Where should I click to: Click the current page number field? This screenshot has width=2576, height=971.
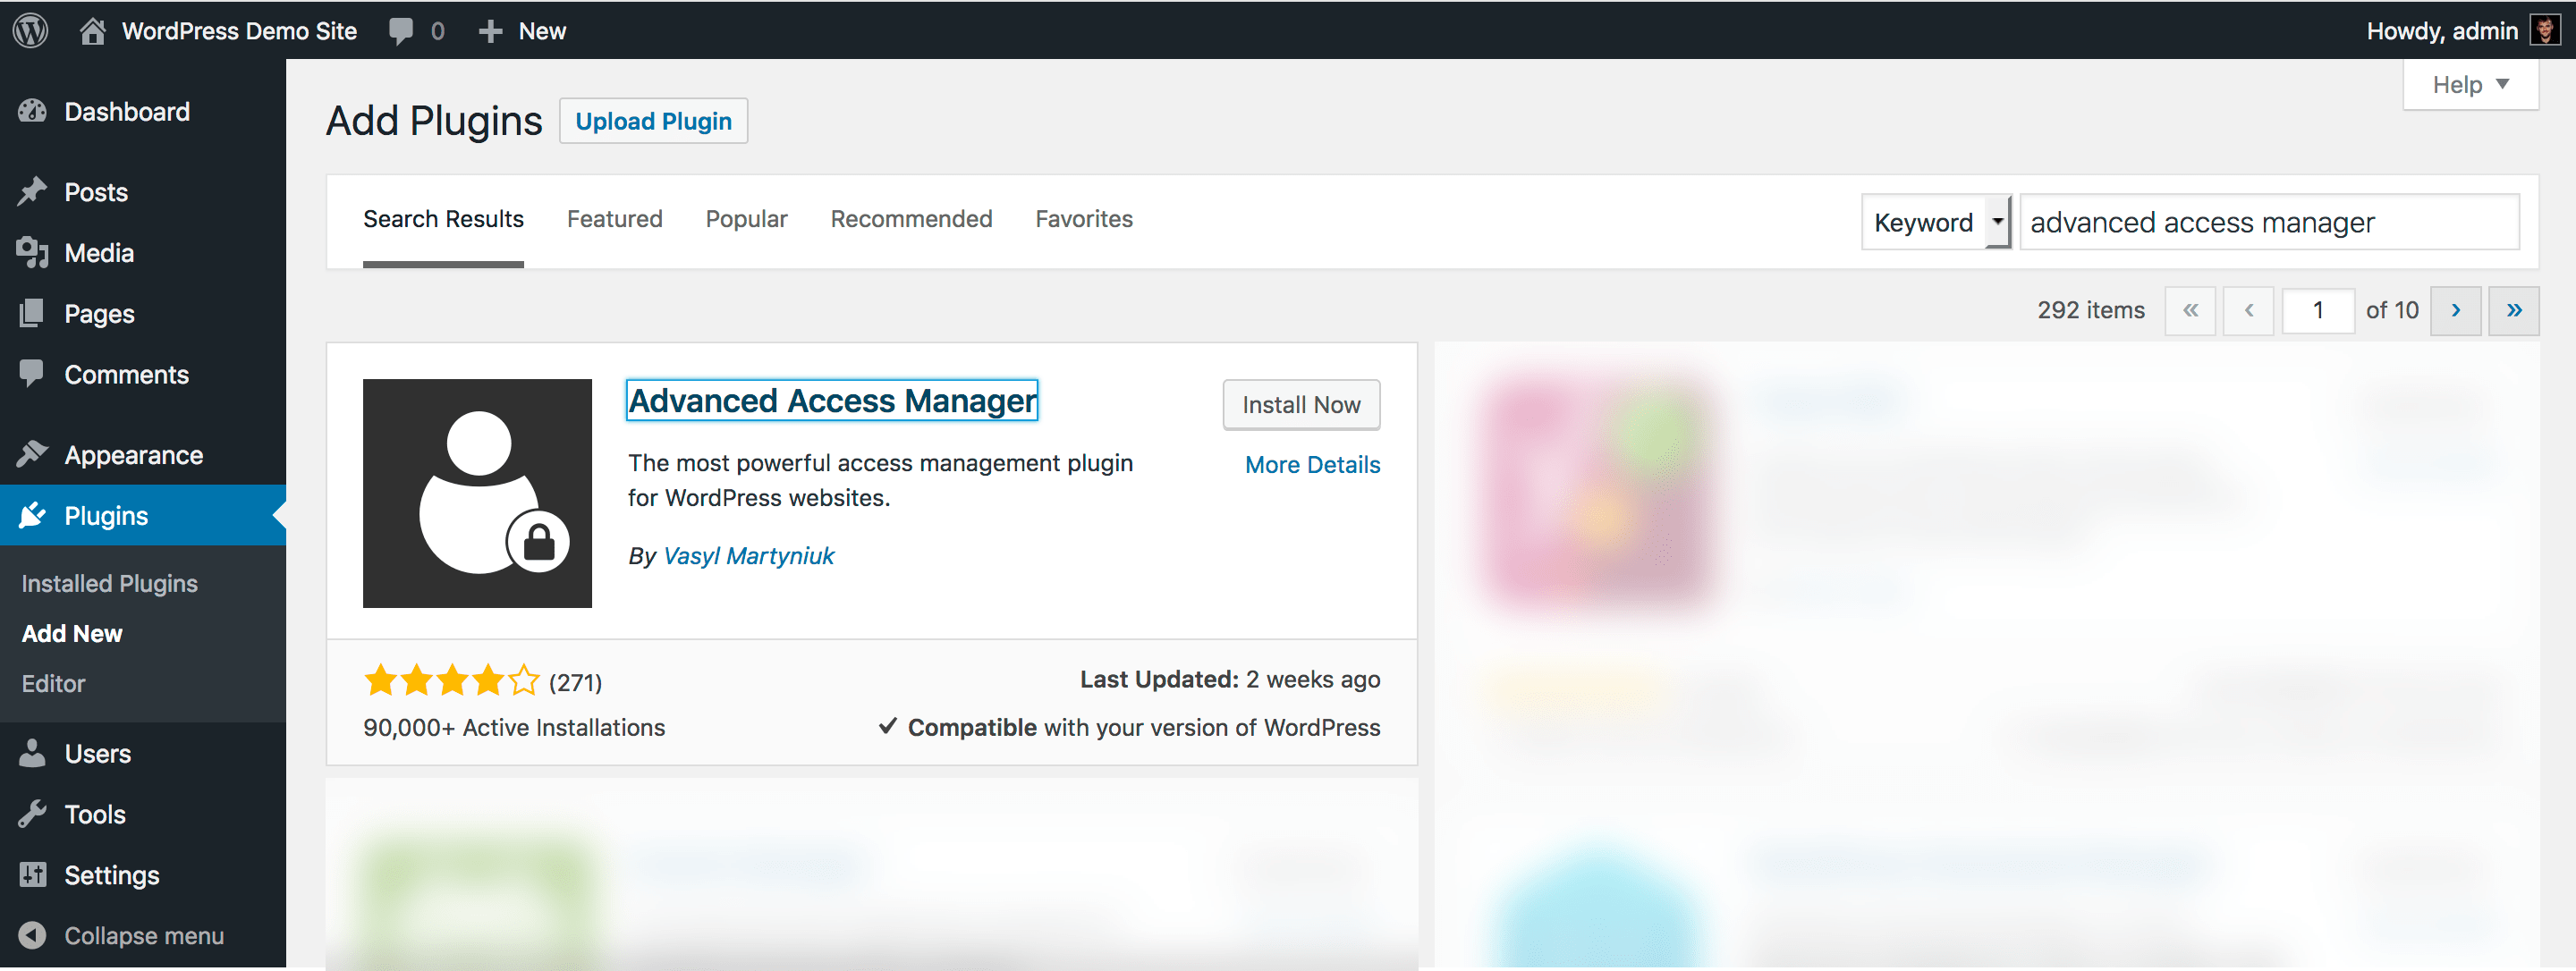[2317, 310]
